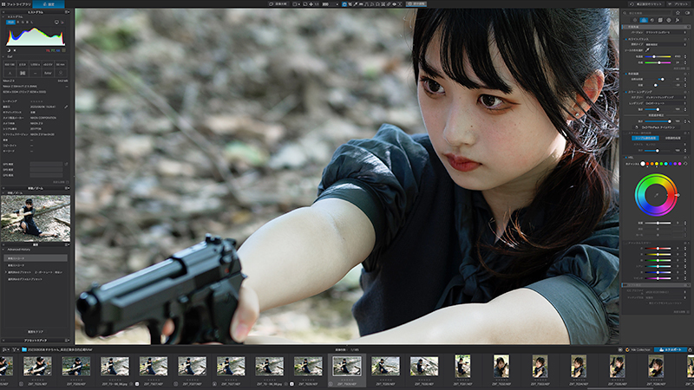The height and width of the screenshot is (390, 694).
Task: Open the working color space version dropdown
Action: [665, 32]
